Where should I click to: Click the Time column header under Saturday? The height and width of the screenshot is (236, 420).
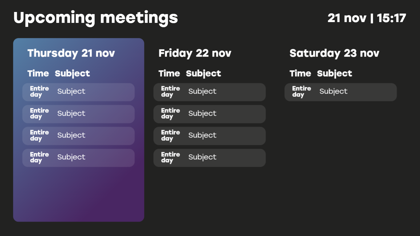(300, 73)
